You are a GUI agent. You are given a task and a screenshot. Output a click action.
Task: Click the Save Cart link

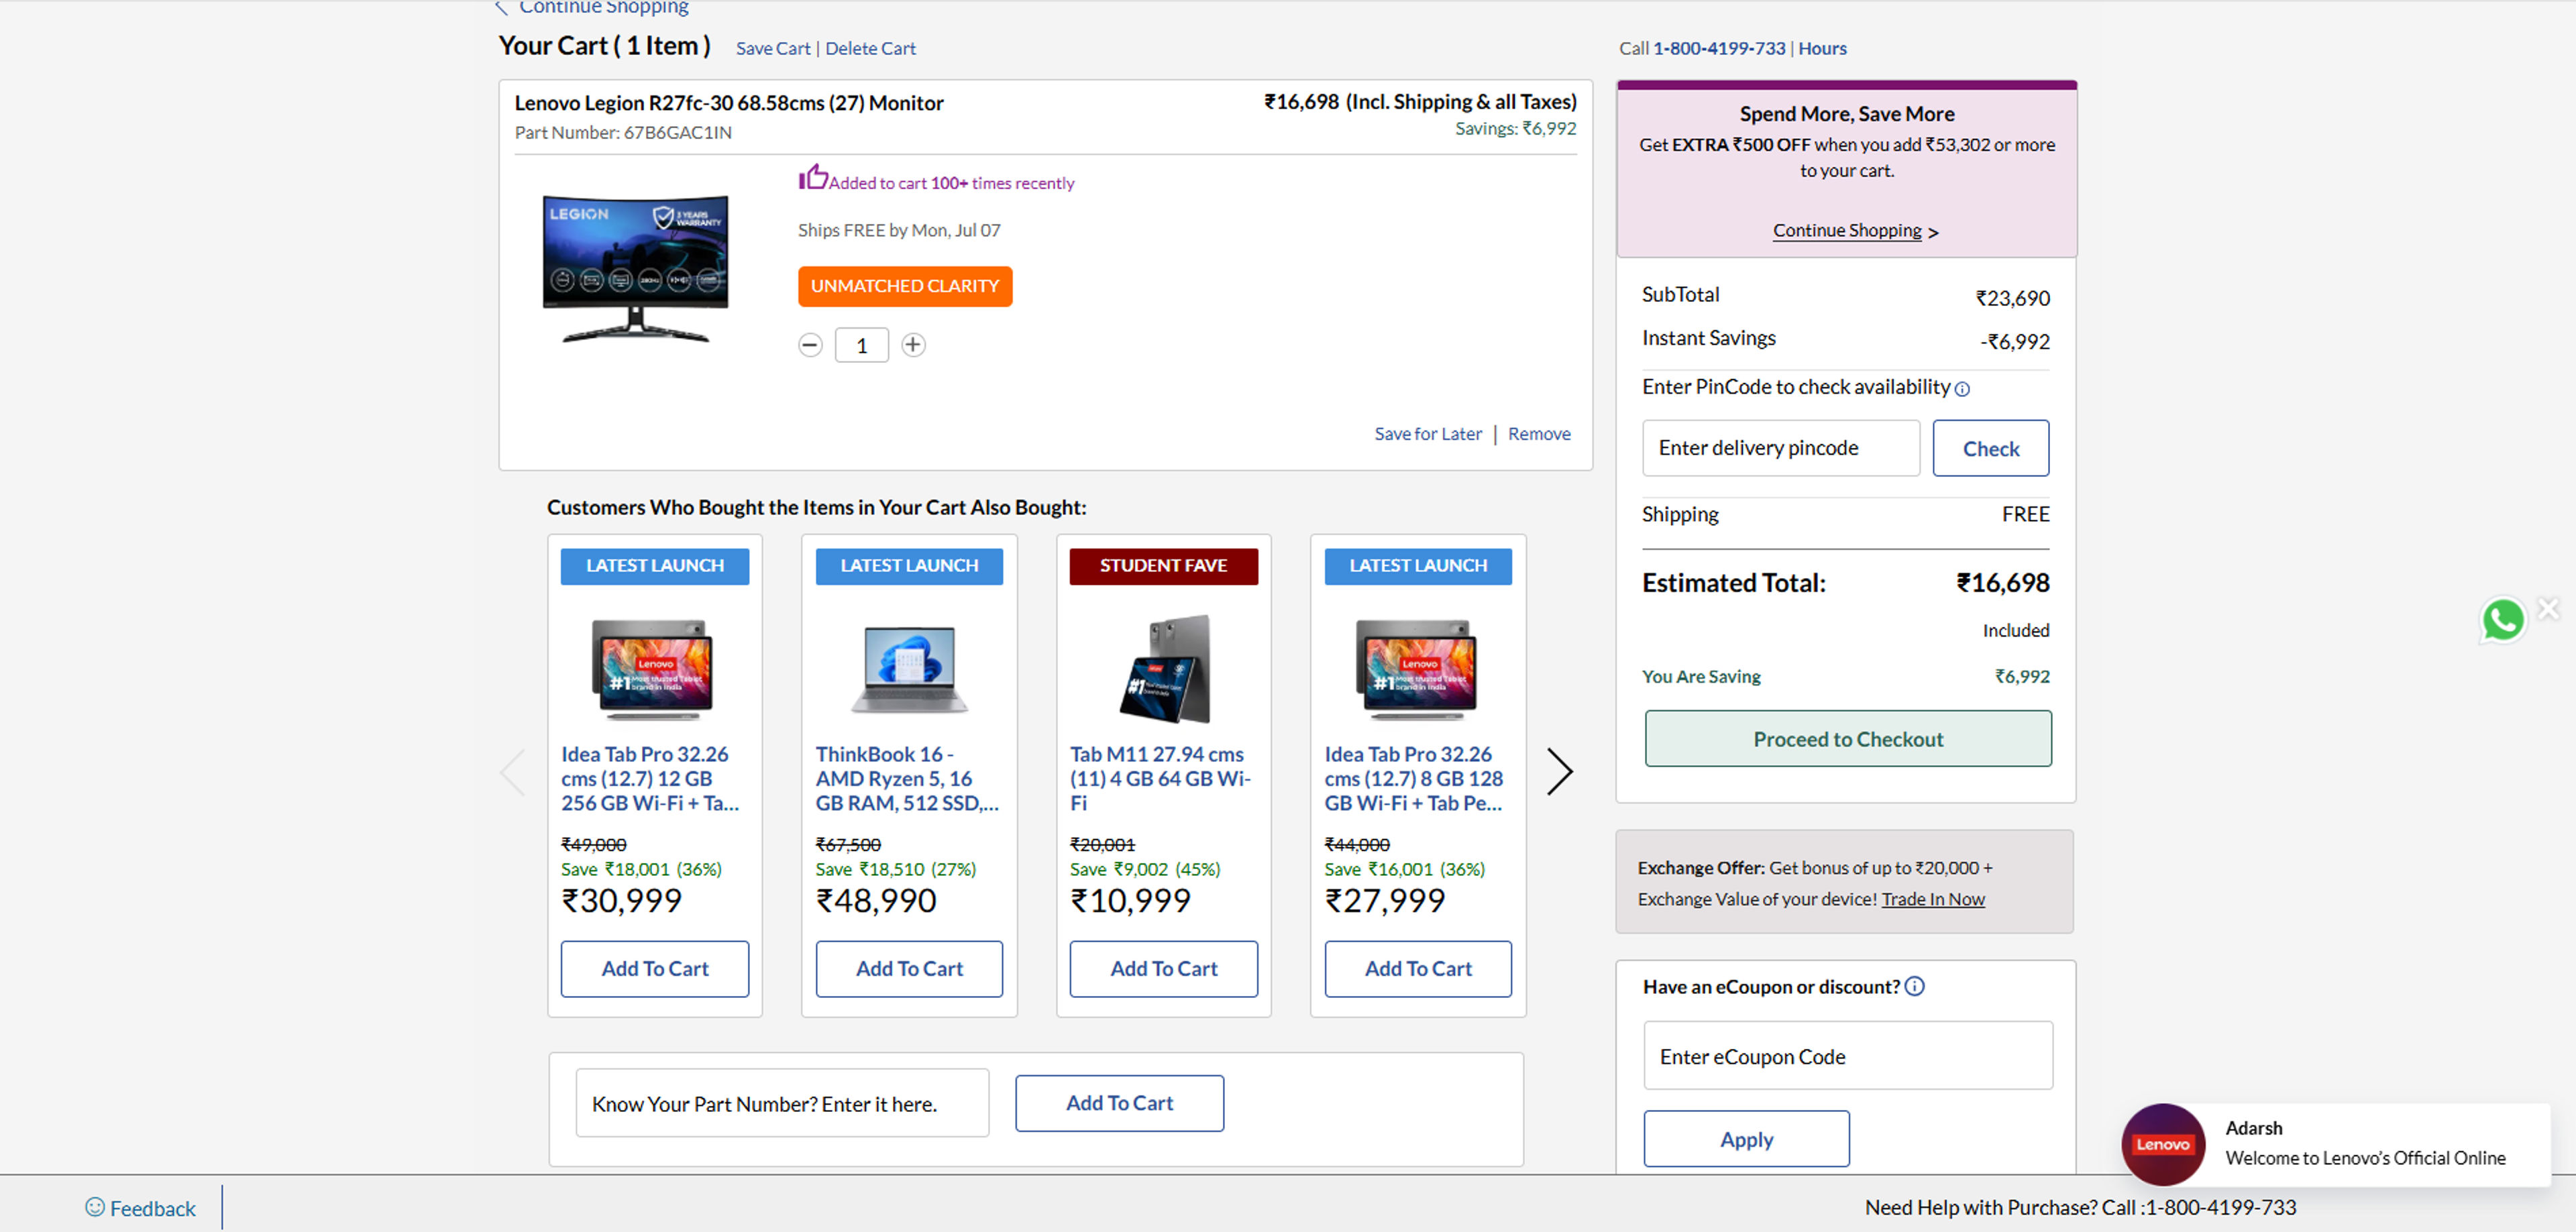point(773,48)
